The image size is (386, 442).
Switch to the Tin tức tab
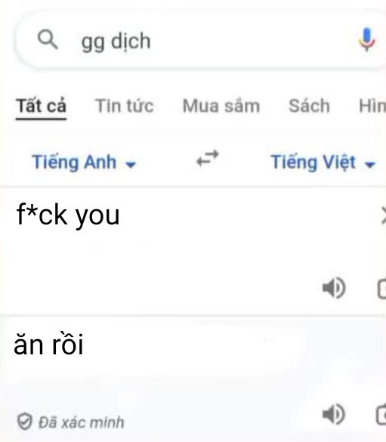pyautogui.click(x=125, y=106)
